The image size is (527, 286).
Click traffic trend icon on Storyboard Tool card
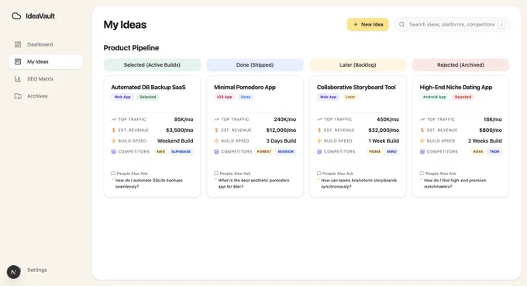(x=319, y=119)
